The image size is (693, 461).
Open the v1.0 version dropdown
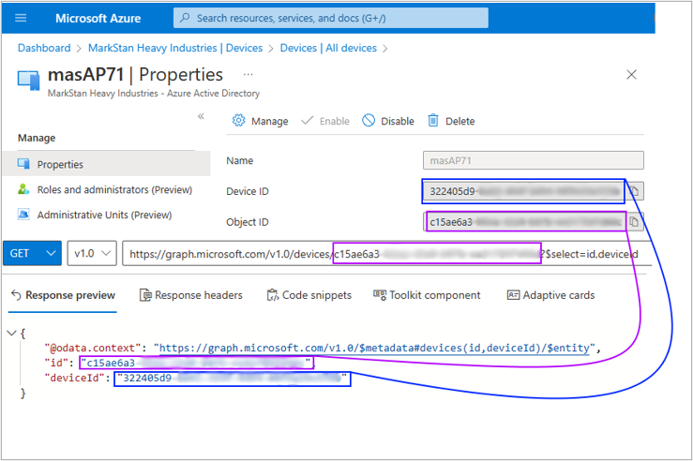[x=92, y=253]
